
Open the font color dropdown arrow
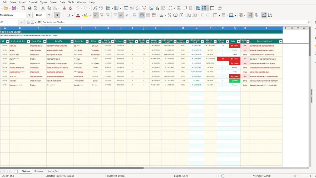pyautogui.click(x=82, y=15)
